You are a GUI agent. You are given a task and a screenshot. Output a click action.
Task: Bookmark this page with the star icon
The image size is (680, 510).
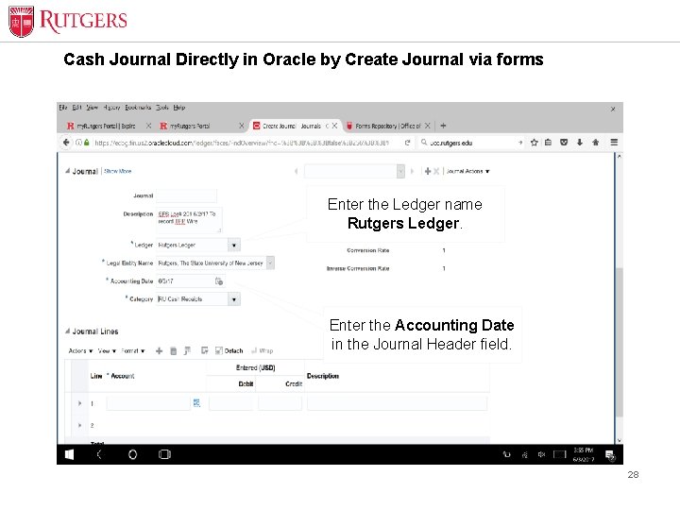tap(534, 143)
